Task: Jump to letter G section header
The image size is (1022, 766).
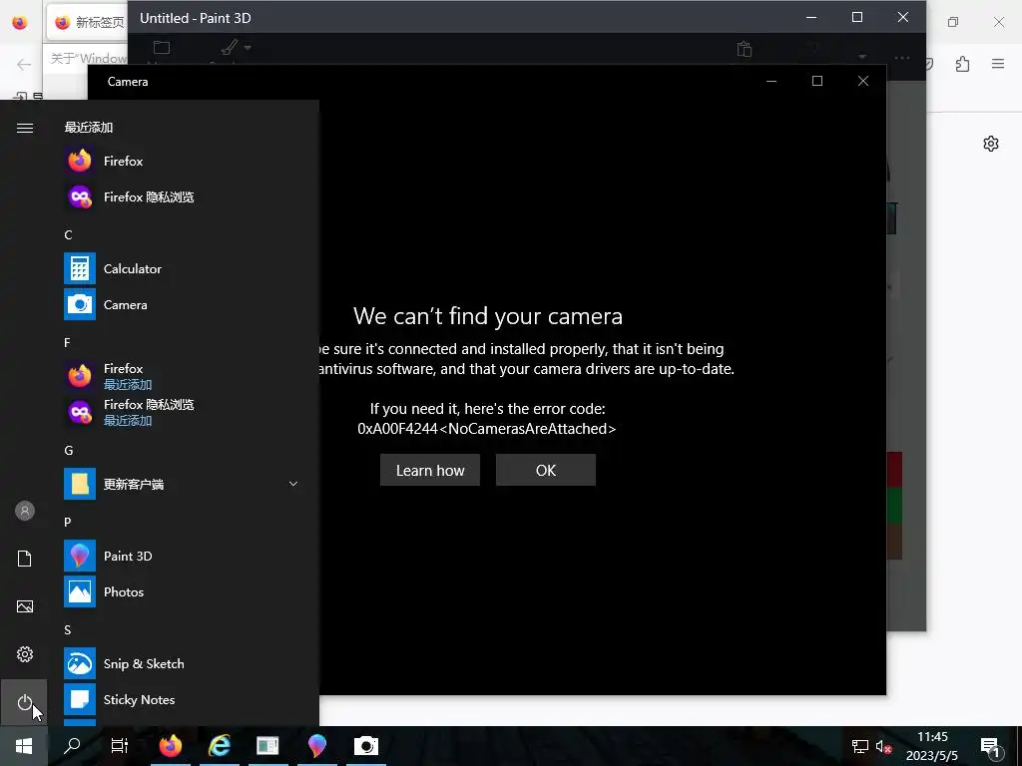Action: pos(69,451)
